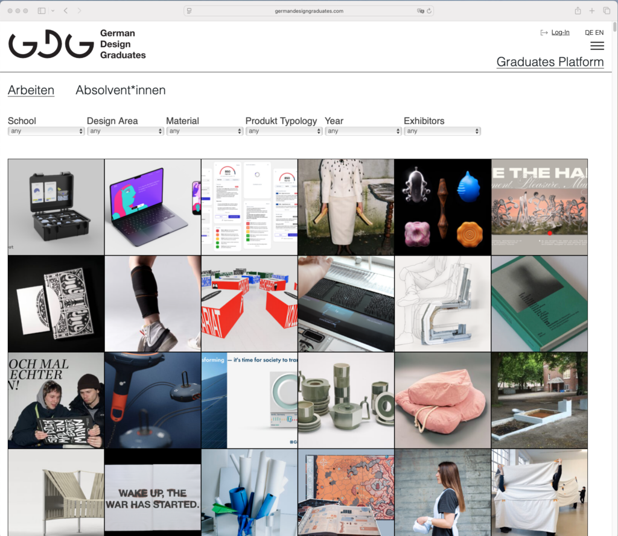Viewport: 618px width, 536px height.
Task: Switch site language to EN
Action: point(599,33)
